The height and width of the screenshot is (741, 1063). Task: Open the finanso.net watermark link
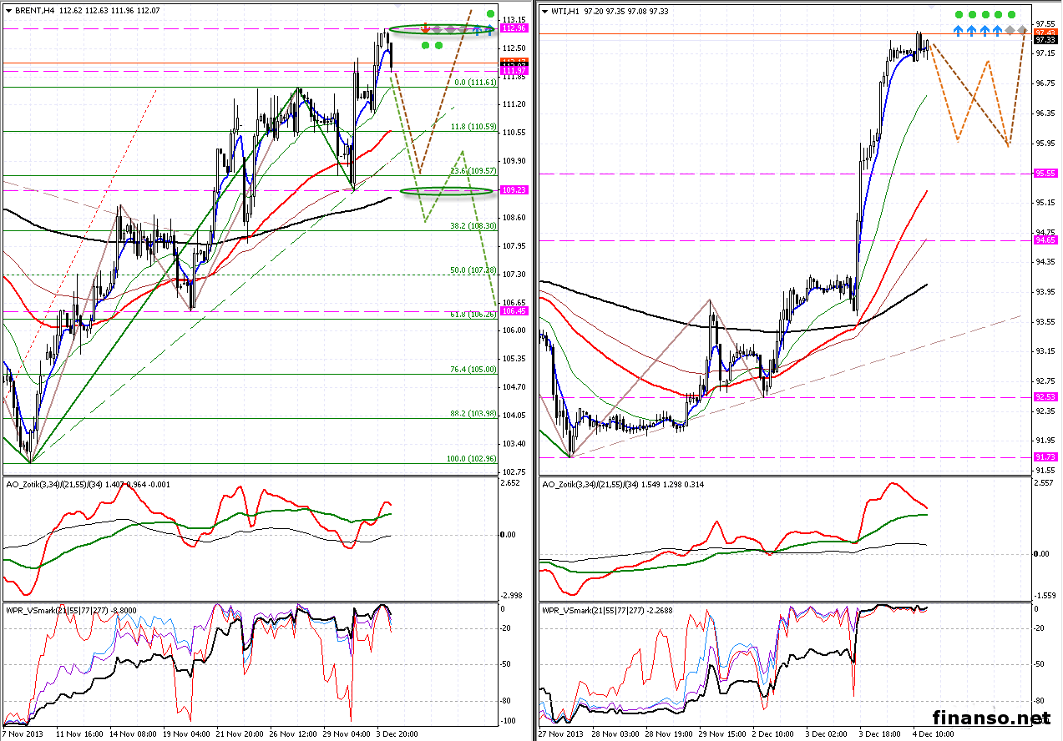990,718
